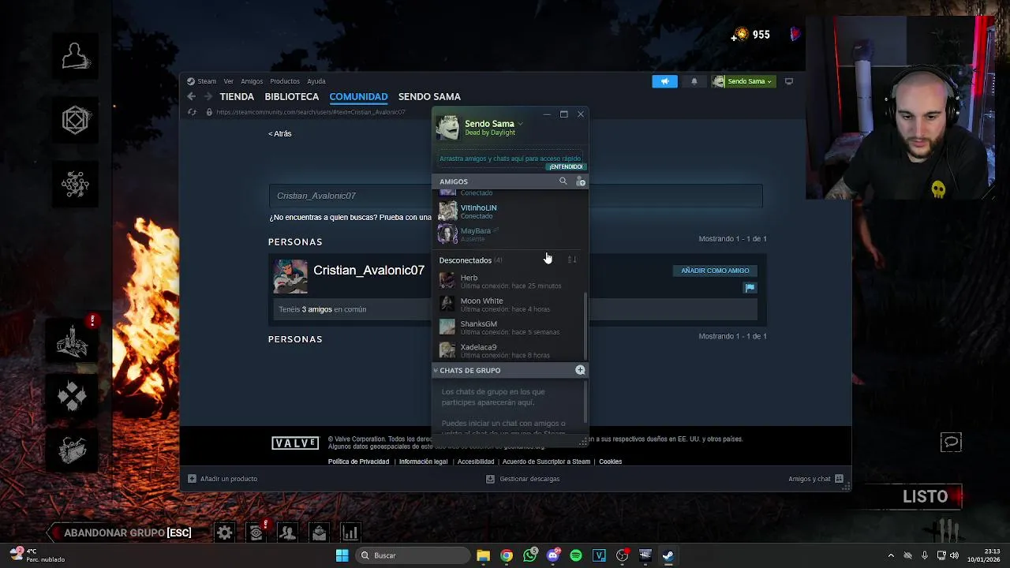
Task: Open the eye icon with red badge in game bar
Action: tap(256, 533)
